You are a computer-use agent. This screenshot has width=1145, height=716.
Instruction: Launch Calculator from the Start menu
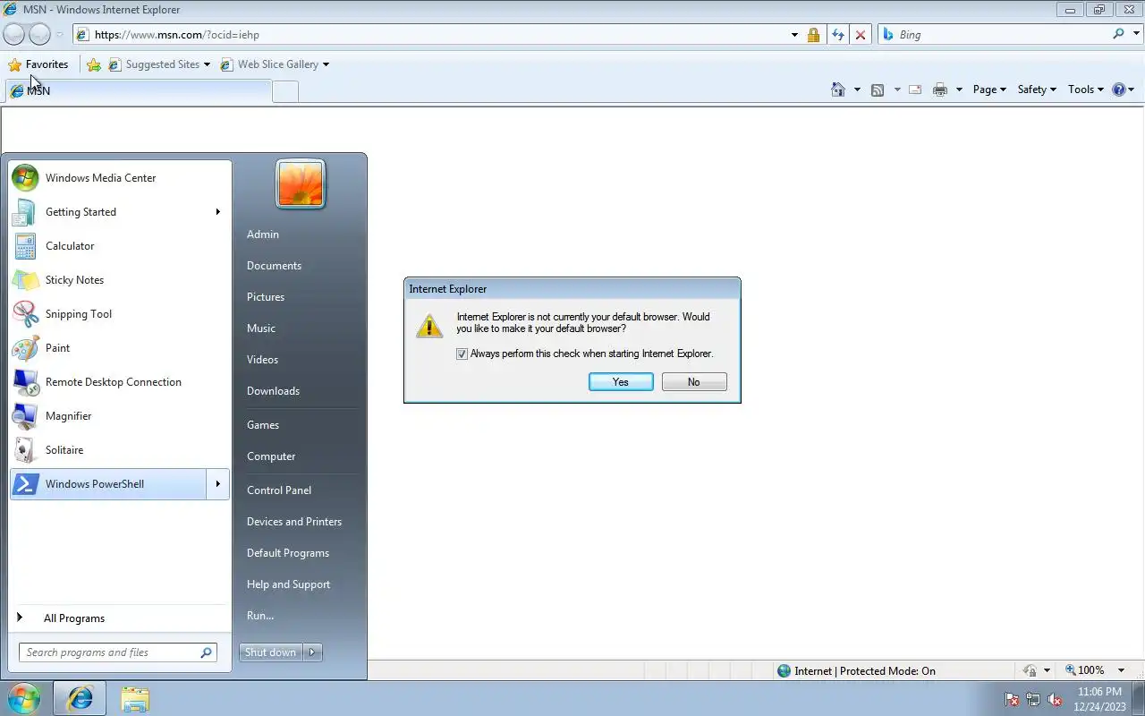pyautogui.click(x=120, y=246)
